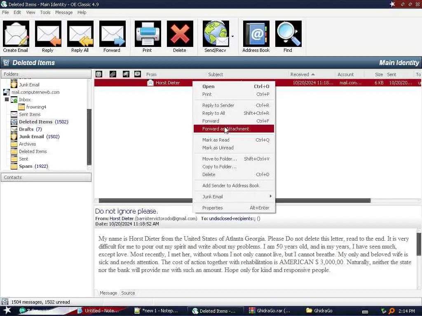The height and width of the screenshot is (316, 422).
Task: Sort by the flag column icon
Action: point(126,74)
